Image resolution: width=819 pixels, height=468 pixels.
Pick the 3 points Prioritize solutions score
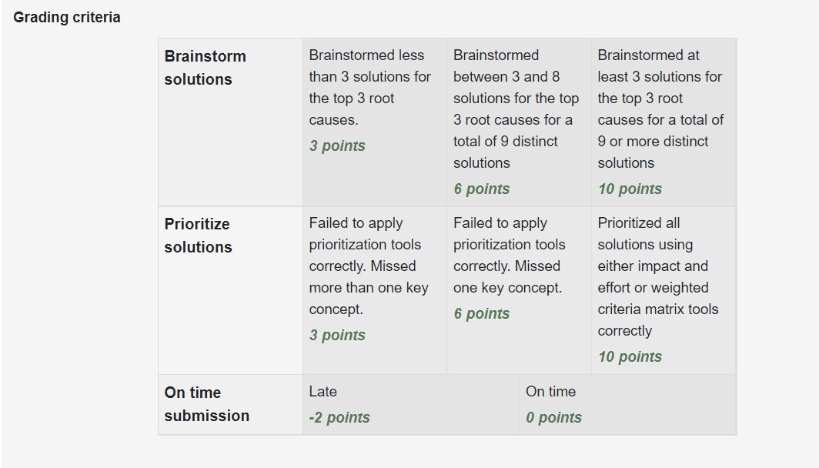[x=337, y=336]
